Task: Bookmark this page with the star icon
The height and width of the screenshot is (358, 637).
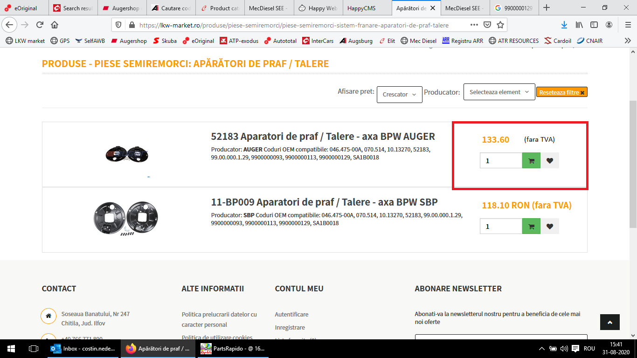Action: (x=500, y=25)
